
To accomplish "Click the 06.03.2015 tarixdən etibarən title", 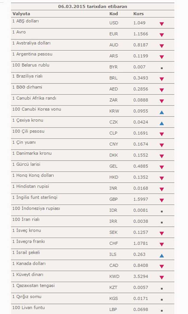I will click(93, 6).
